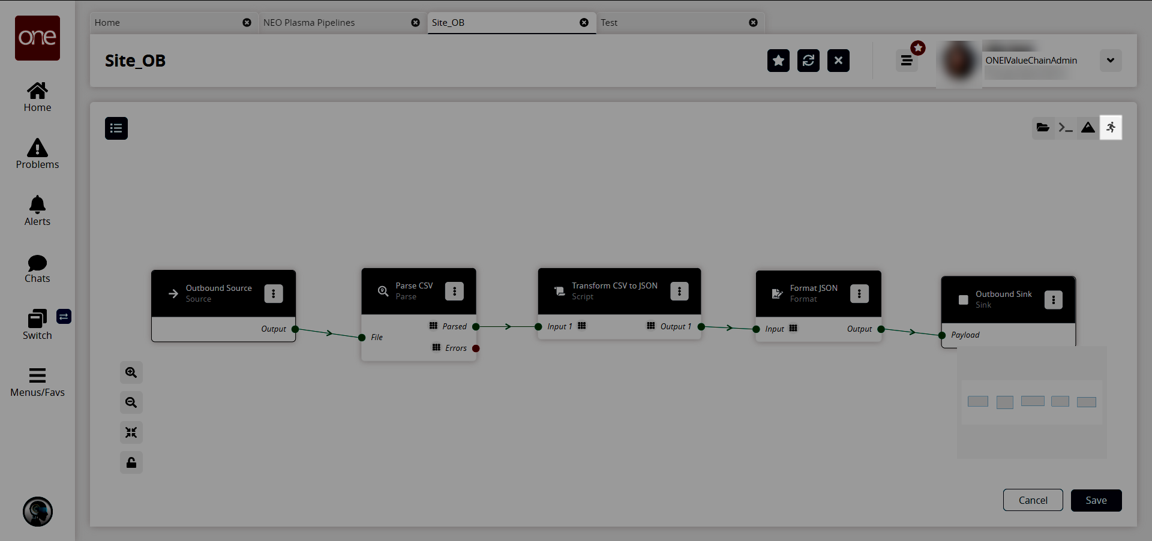Click the Parse CSV Parsed output port

tap(476, 327)
